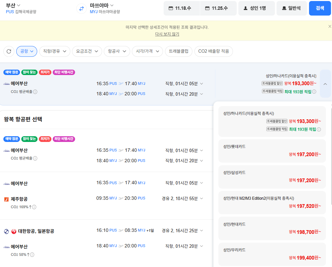The height and width of the screenshot is (267, 332).
Task: Click the 왕복 항공편 선택 heading
Action: pos(23,119)
